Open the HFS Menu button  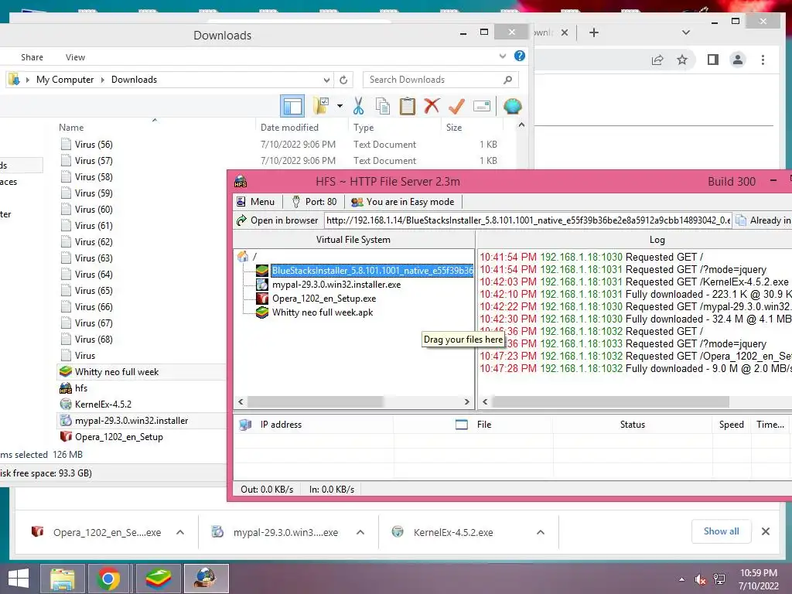tap(255, 202)
